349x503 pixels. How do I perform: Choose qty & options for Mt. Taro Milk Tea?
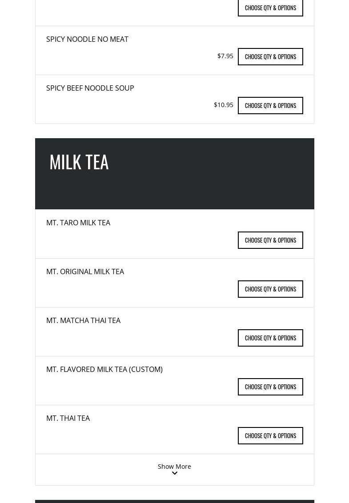point(270,240)
